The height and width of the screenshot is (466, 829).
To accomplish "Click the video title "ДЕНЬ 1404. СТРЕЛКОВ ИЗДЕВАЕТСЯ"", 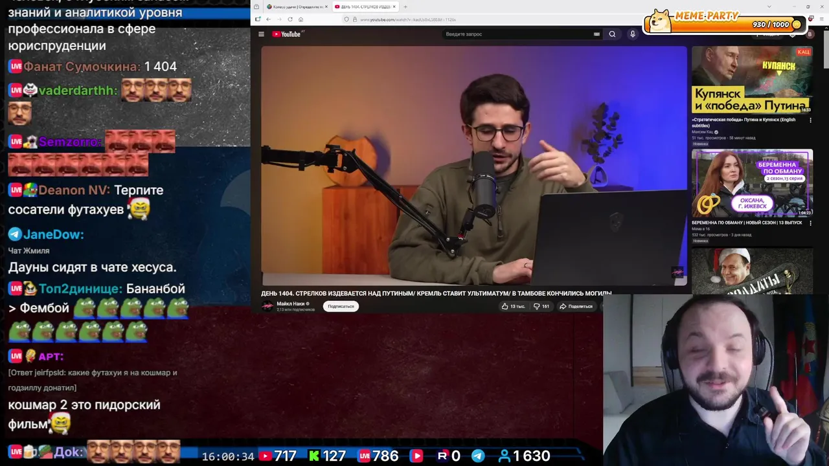I will [x=436, y=293].
